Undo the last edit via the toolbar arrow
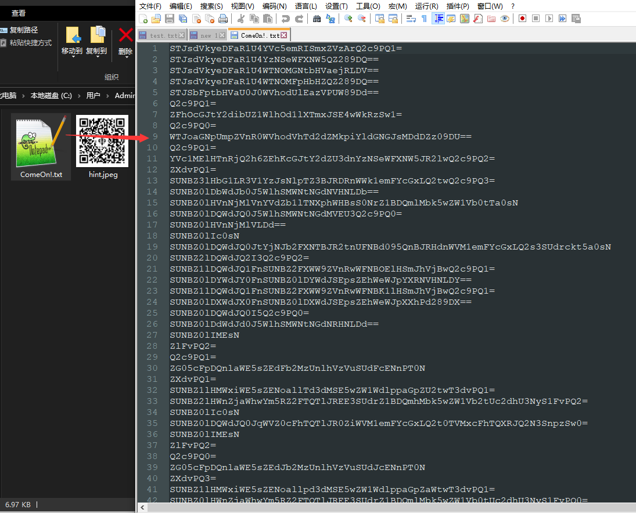This screenshot has height=513, width=636. click(x=286, y=19)
